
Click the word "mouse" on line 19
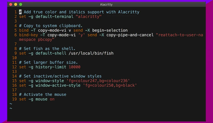pyautogui.click(x=42, y=99)
